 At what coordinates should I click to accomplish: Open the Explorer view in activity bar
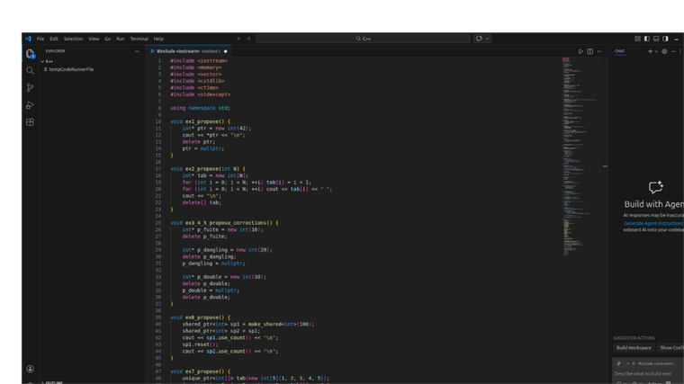pos(30,54)
